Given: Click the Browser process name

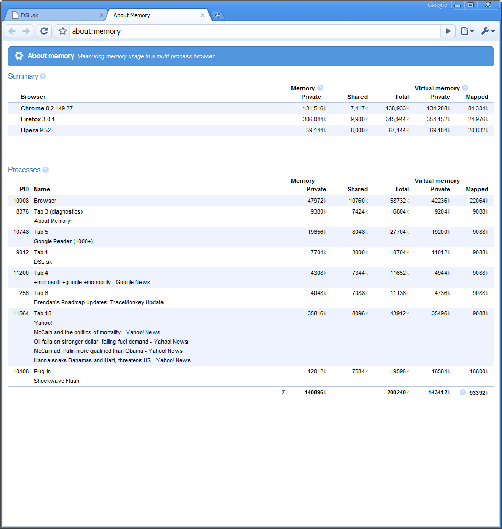Looking at the screenshot, I should tap(45, 201).
